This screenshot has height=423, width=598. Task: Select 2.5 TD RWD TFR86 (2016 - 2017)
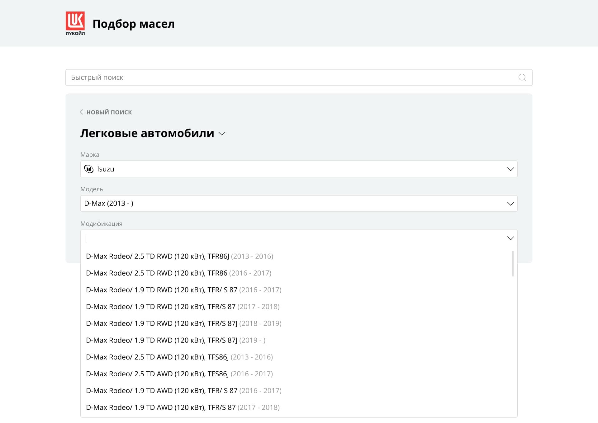(178, 273)
